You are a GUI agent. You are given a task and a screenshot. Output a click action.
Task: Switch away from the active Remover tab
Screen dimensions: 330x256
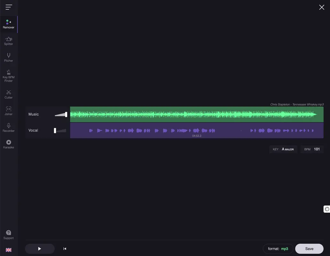[x=8, y=41]
